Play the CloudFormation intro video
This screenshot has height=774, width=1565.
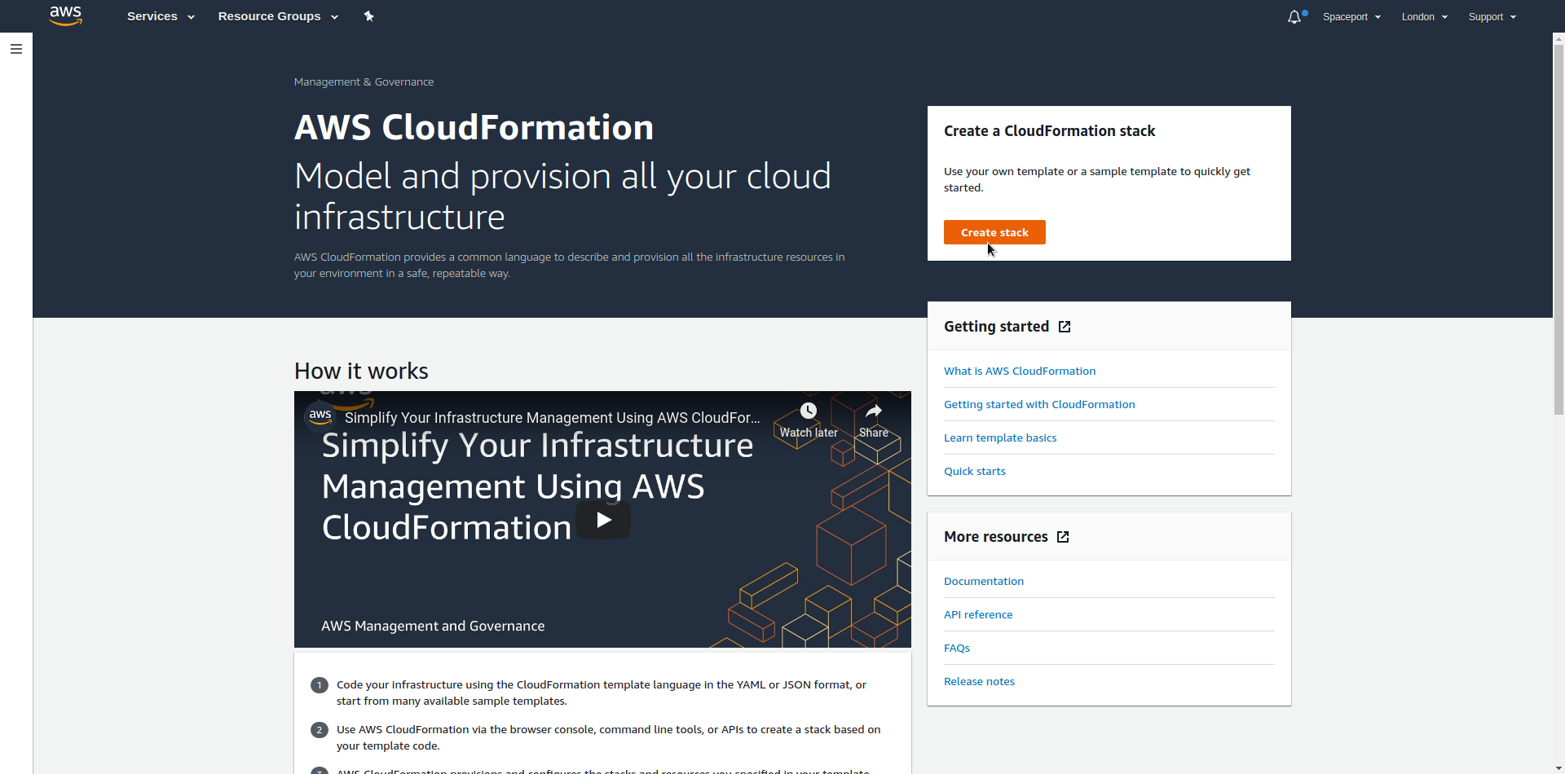(603, 520)
